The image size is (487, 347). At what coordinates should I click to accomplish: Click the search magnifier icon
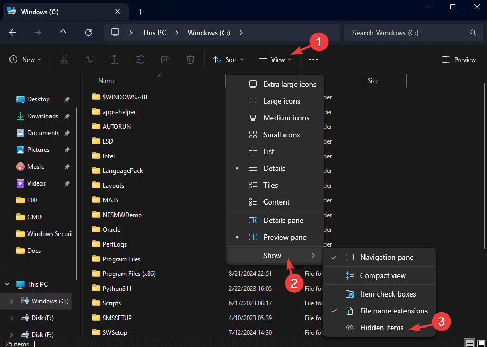coord(473,33)
